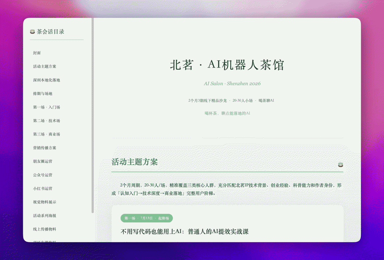This screenshot has height=260, width=384.
Task: Click the 茶会话目录 sidebar title
Action: [50, 31]
